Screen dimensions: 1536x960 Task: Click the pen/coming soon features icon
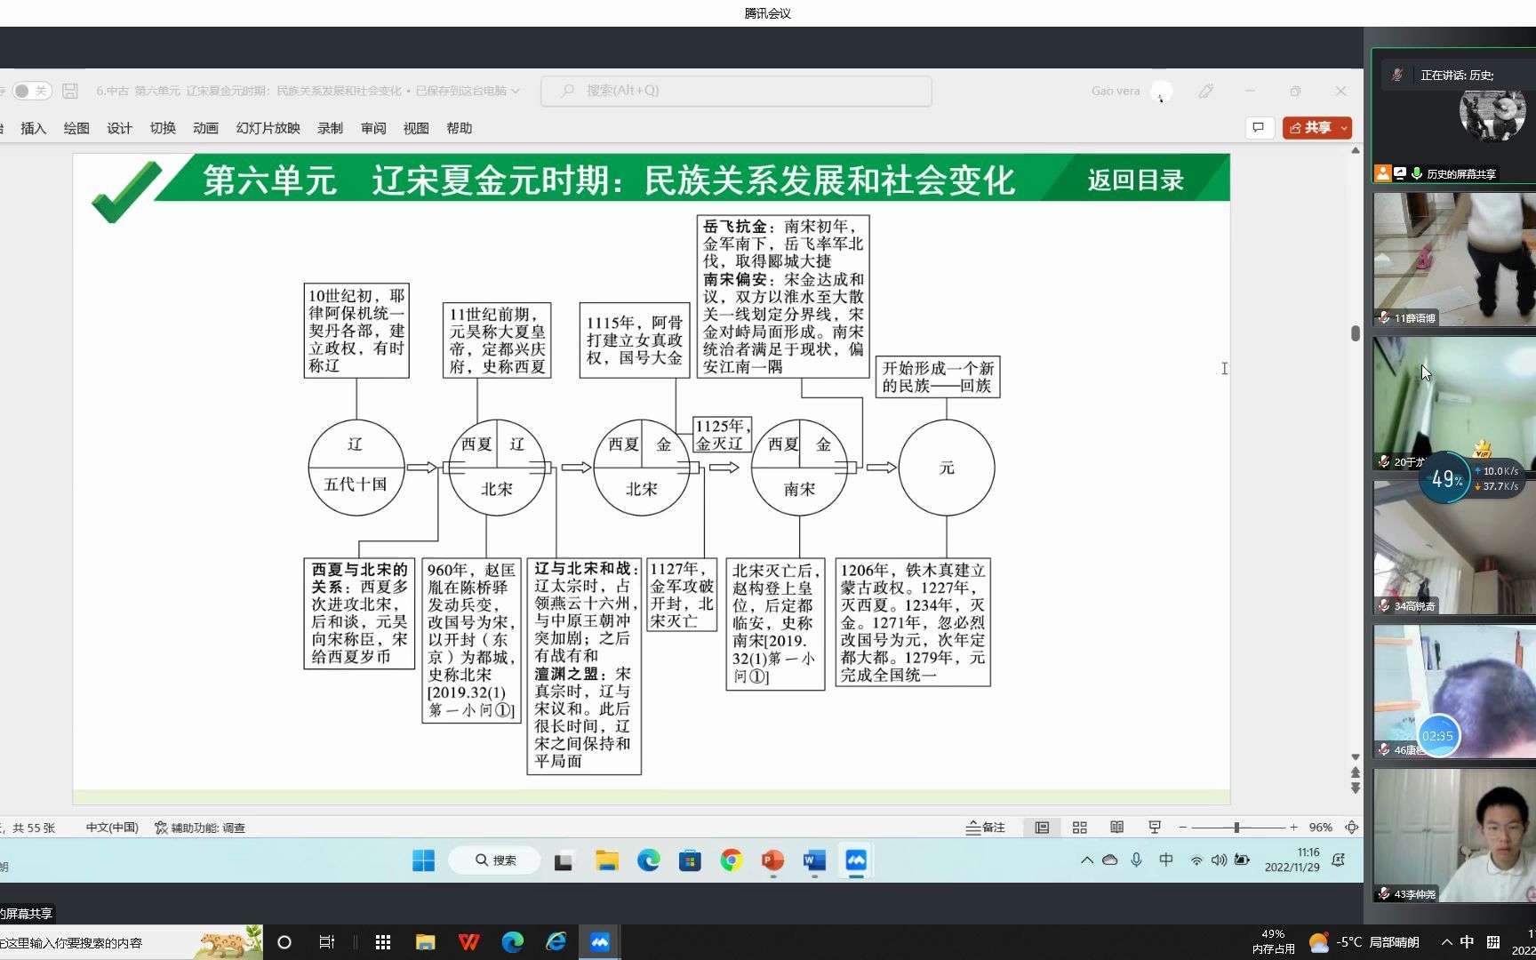tap(1206, 91)
